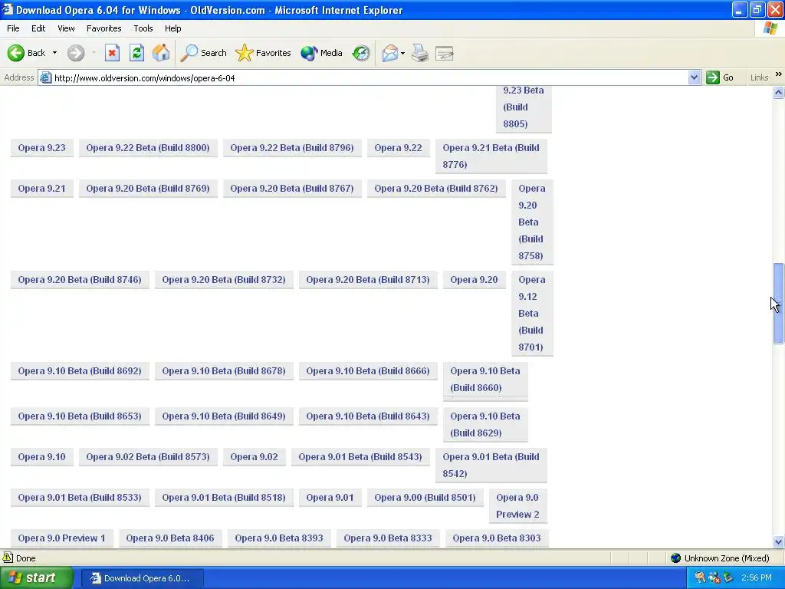Click the scrollbar down arrow
The image size is (785, 589).
[x=779, y=541]
